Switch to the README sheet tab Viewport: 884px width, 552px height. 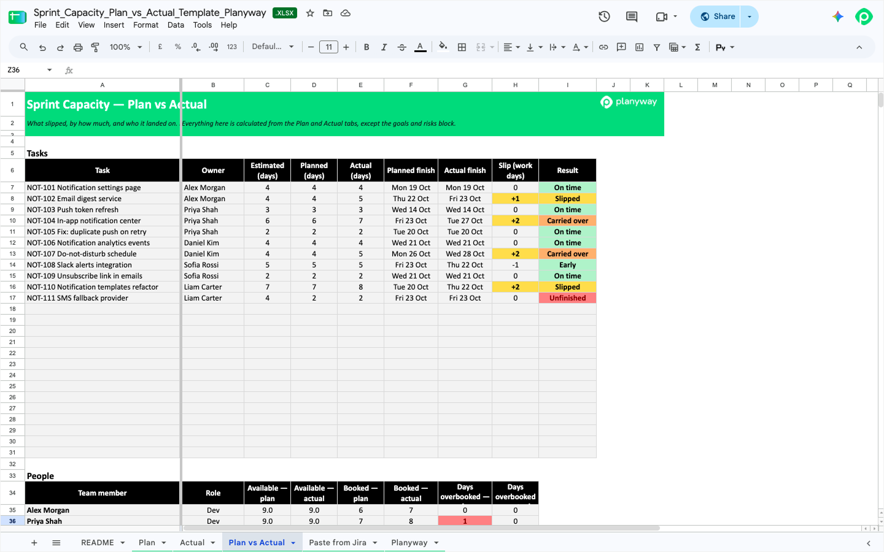(x=98, y=543)
